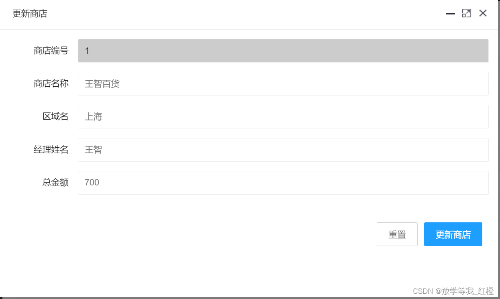This screenshot has width=500, height=299.
Task: Click the 商店名称 field label
Action: pos(51,83)
